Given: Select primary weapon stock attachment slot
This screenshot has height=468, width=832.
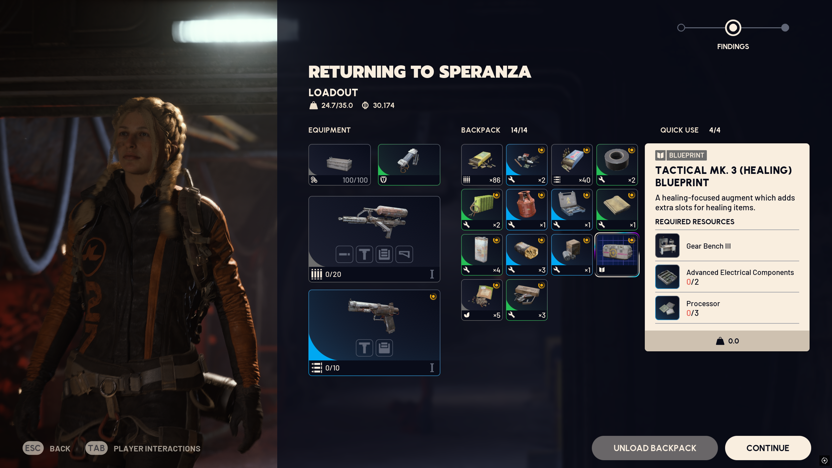Looking at the screenshot, I should click(x=404, y=254).
